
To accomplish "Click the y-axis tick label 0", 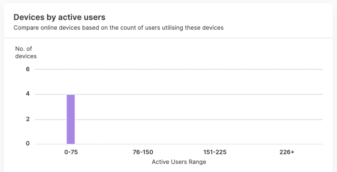I will pyautogui.click(x=28, y=144).
